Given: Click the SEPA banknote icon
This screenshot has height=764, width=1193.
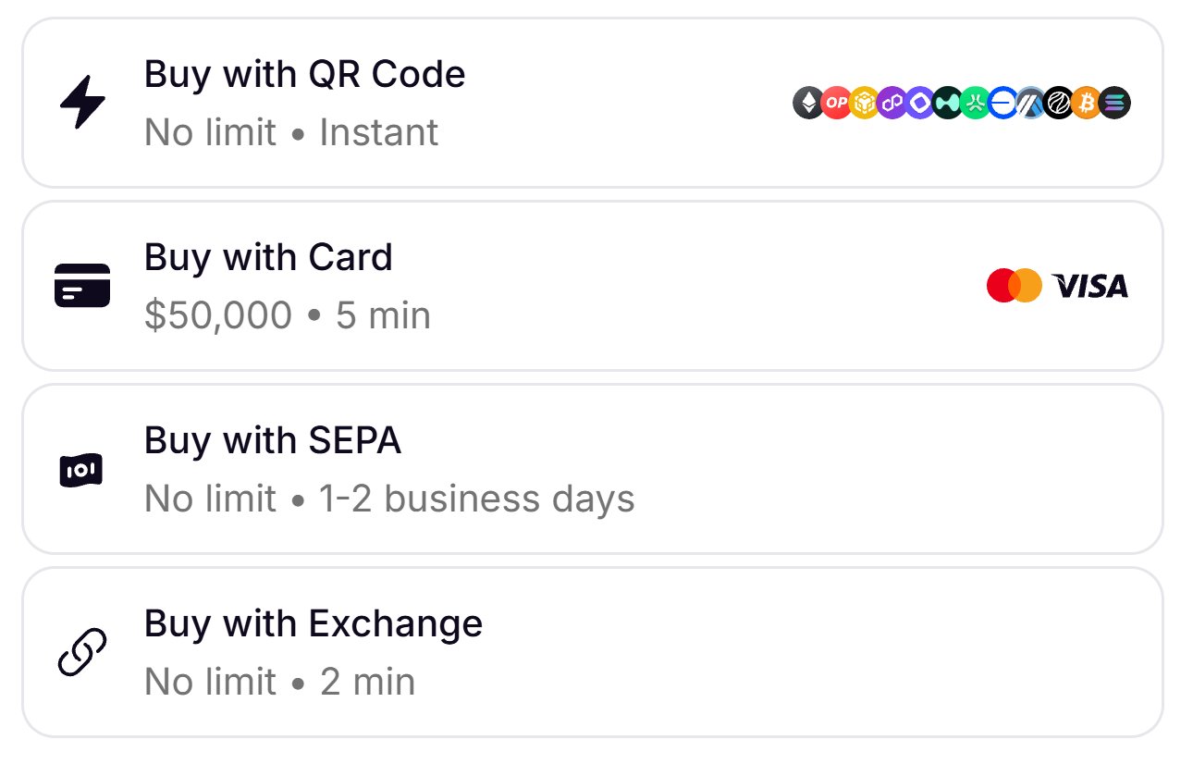Looking at the screenshot, I should (x=81, y=470).
